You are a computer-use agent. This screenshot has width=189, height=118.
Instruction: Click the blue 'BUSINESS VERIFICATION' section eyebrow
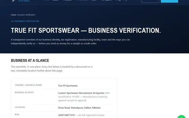27,21
